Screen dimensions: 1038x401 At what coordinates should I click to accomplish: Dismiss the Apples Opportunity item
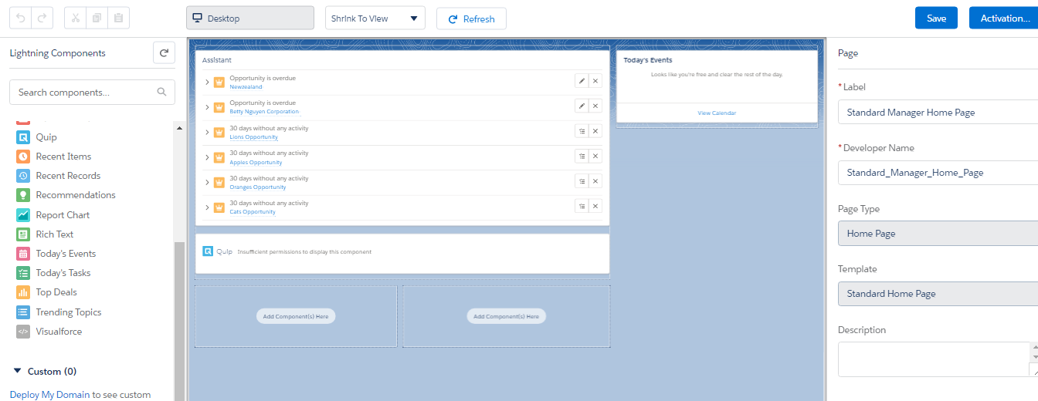(x=595, y=157)
